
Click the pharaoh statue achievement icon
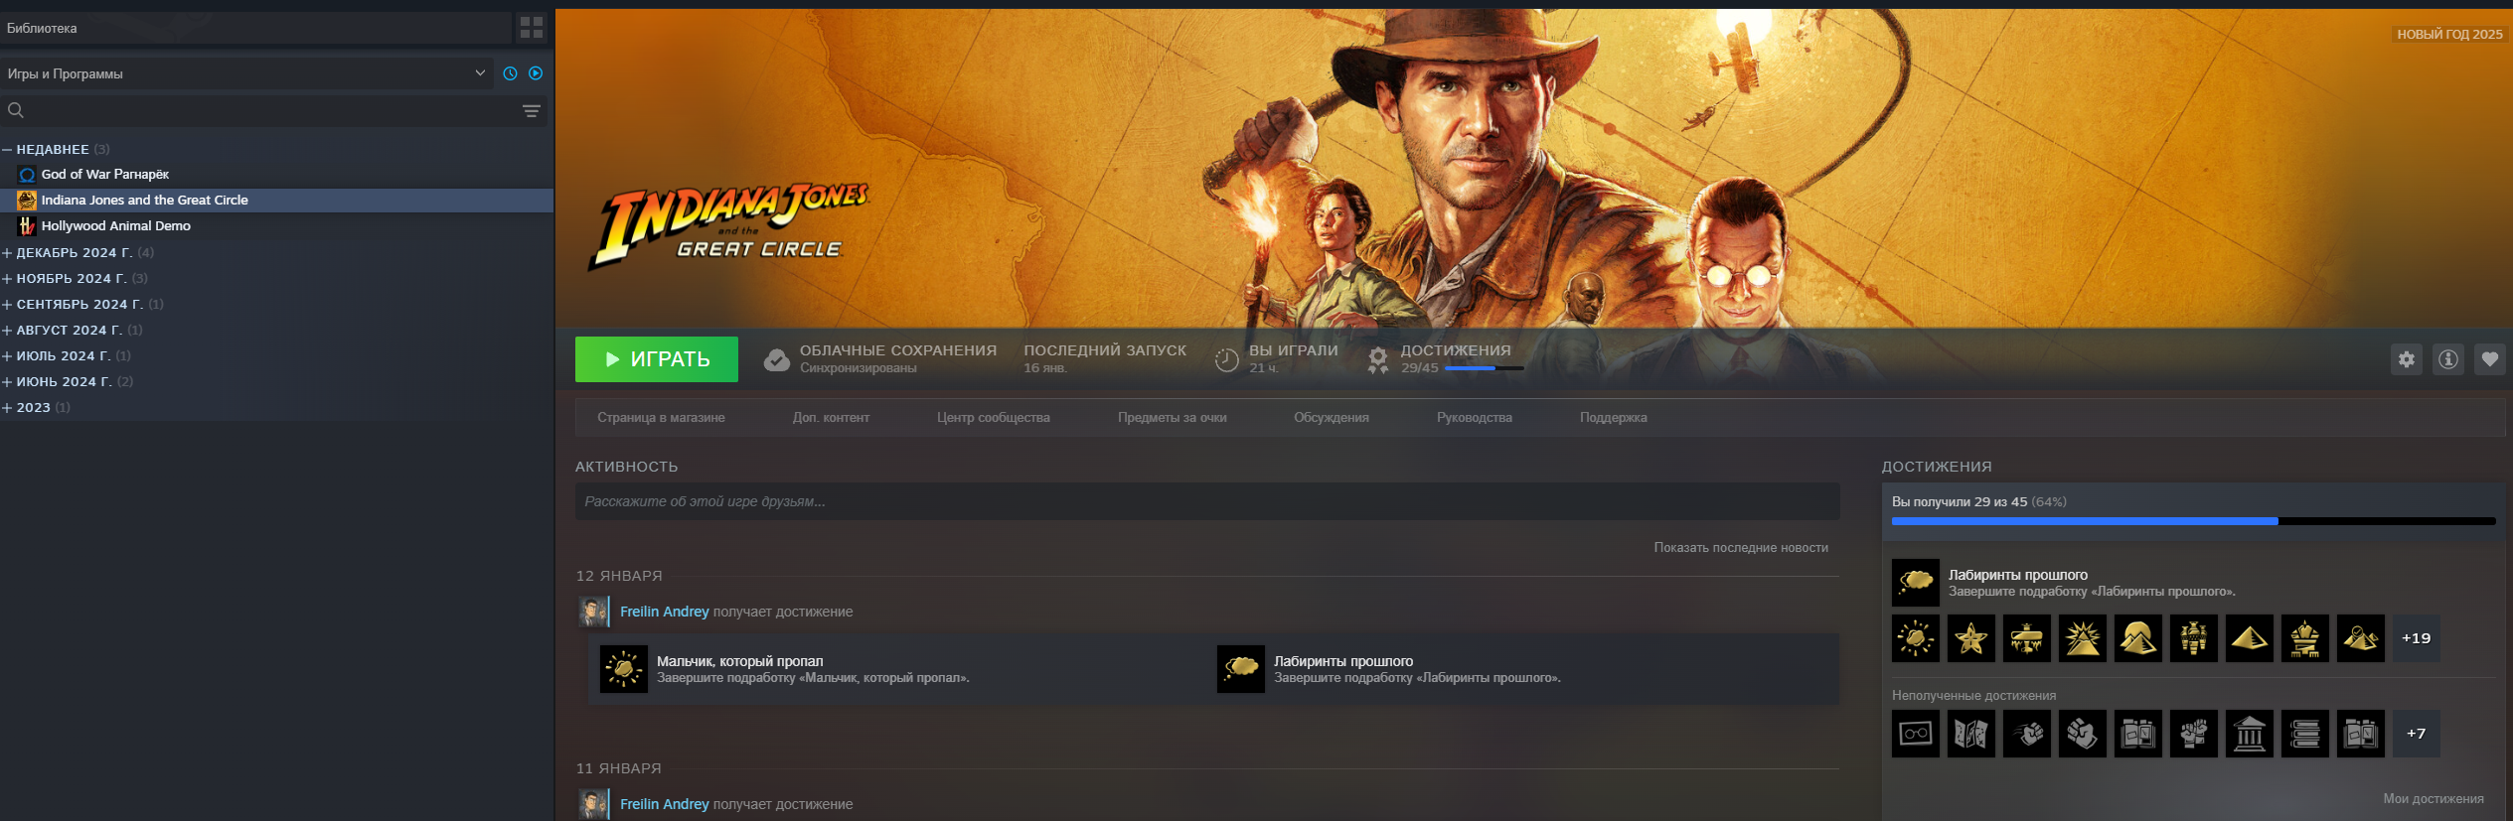pyautogui.click(x=2305, y=638)
